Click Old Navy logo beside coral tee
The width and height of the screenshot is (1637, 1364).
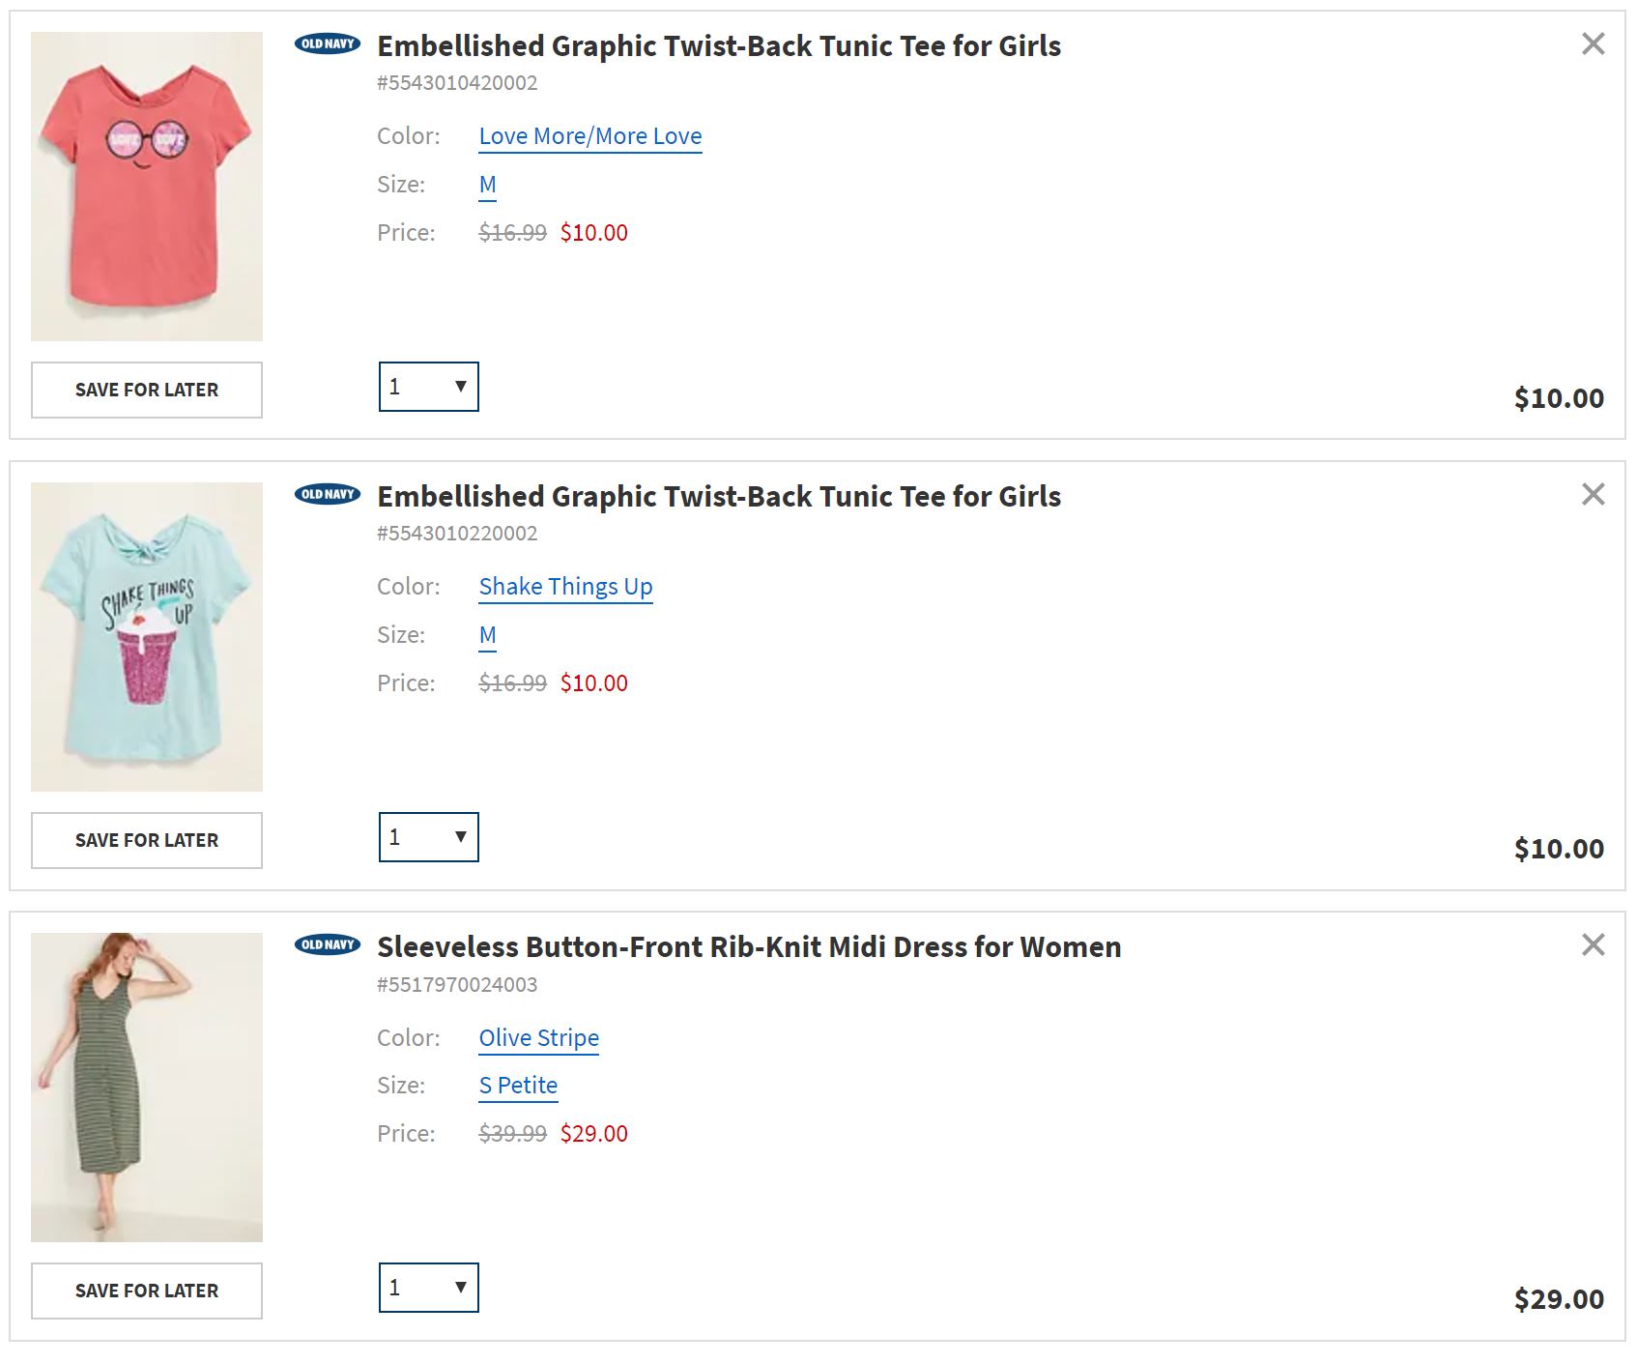[328, 44]
